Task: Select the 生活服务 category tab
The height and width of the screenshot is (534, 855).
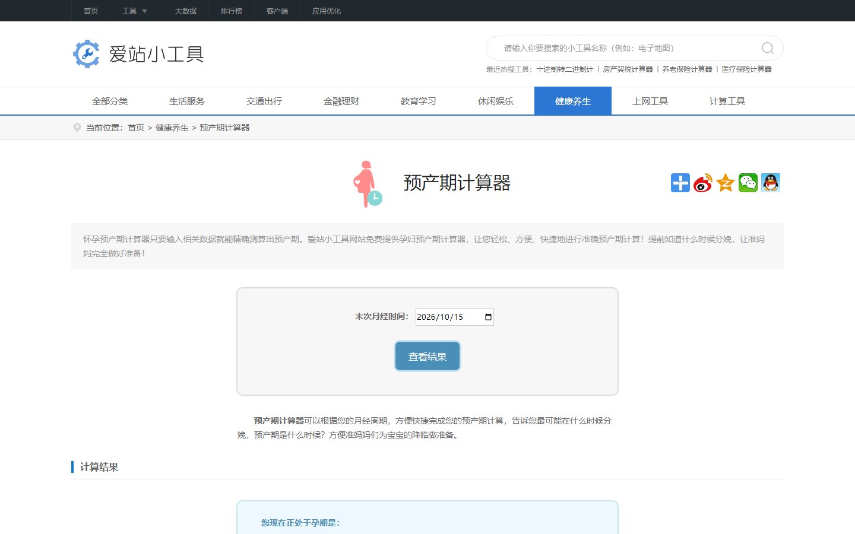Action: (187, 101)
